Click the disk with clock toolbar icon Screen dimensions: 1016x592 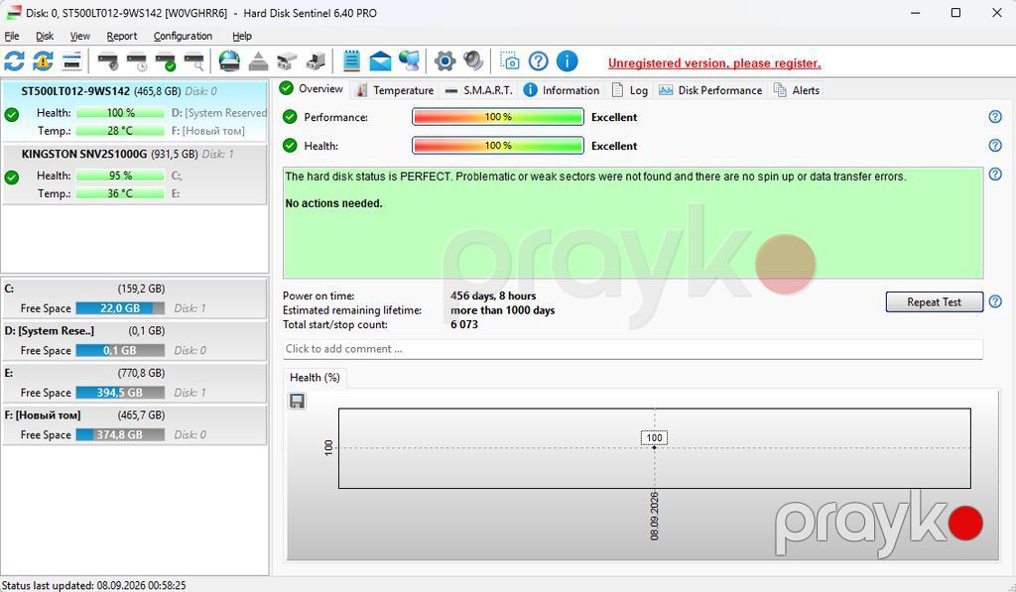(x=137, y=61)
